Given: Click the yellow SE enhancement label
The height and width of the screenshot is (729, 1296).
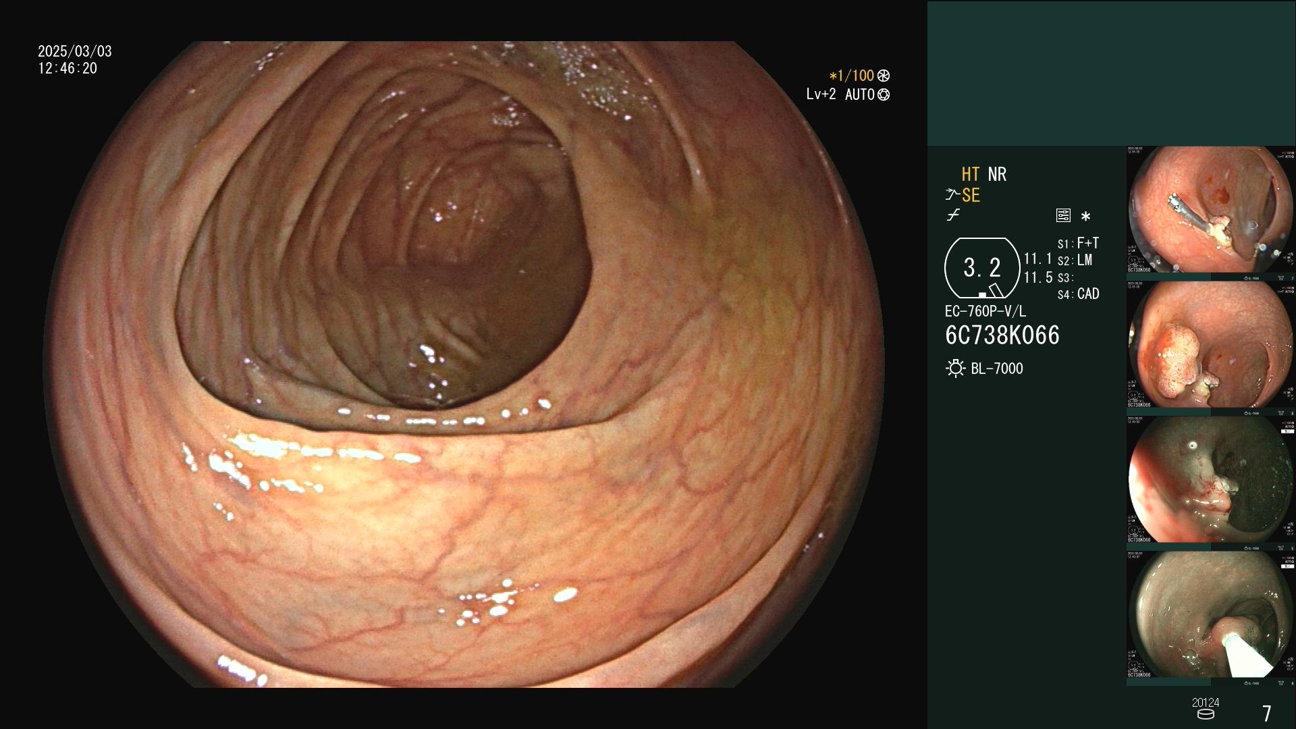Looking at the screenshot, I should [x=971, y=195].
